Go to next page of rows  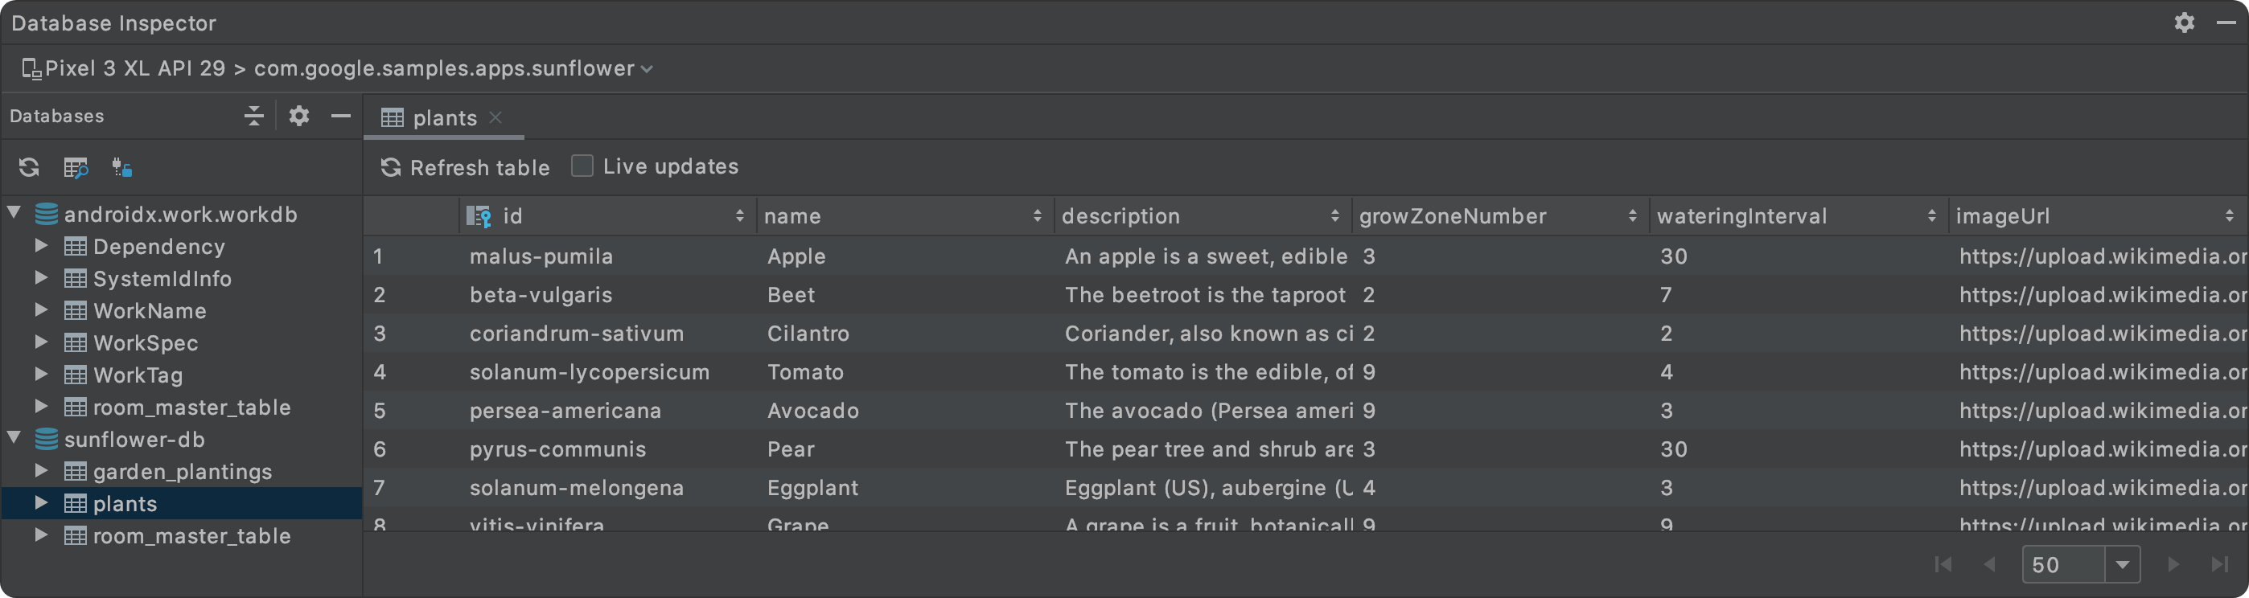click(2173, 564)
